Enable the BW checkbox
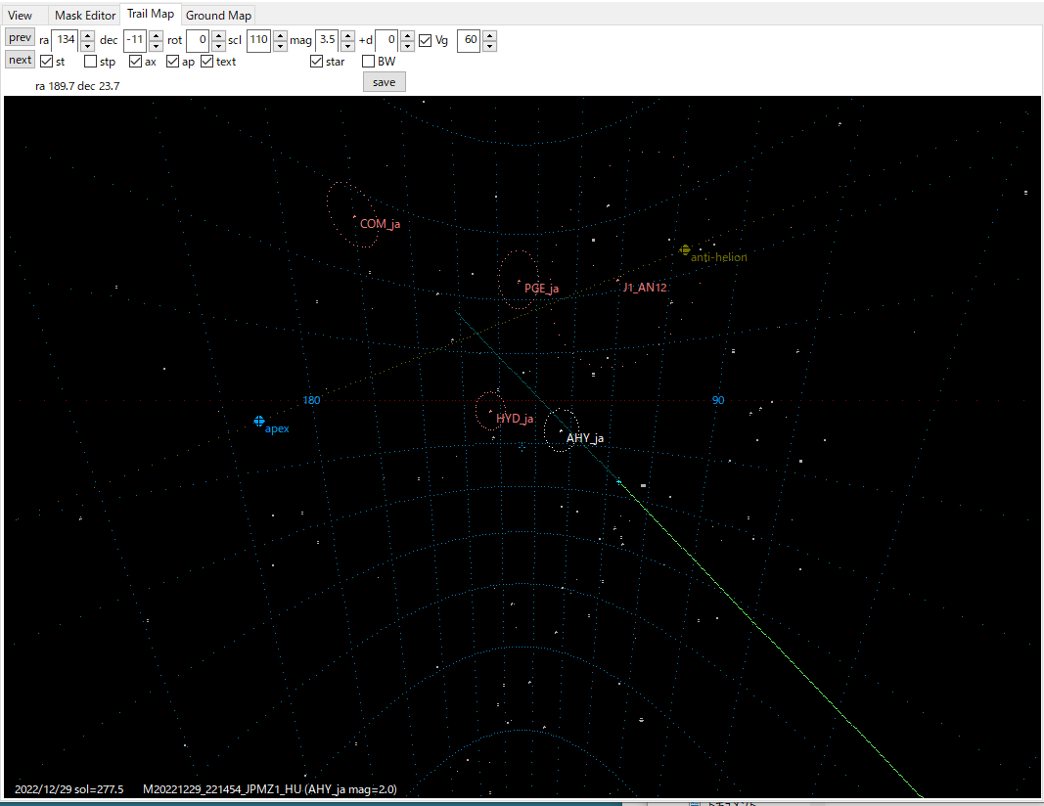 pyautogui.click(x=369, y=62)
